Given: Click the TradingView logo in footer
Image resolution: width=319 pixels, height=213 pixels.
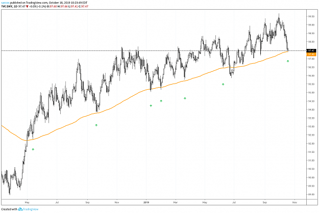Looking at the screenshot, I should coord(28,209).
